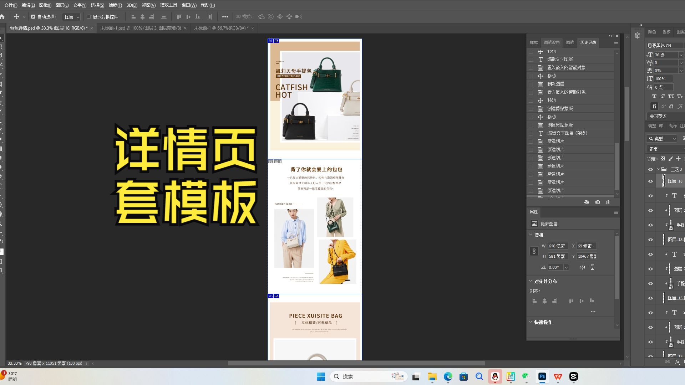Click the 3D camera zoom icon

click(x=299, y=17)
